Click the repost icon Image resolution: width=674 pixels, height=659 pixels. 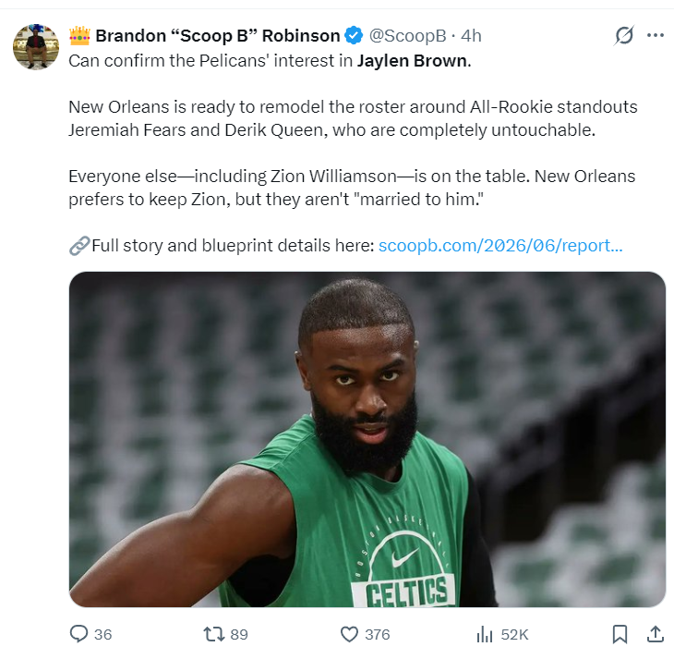213,634
